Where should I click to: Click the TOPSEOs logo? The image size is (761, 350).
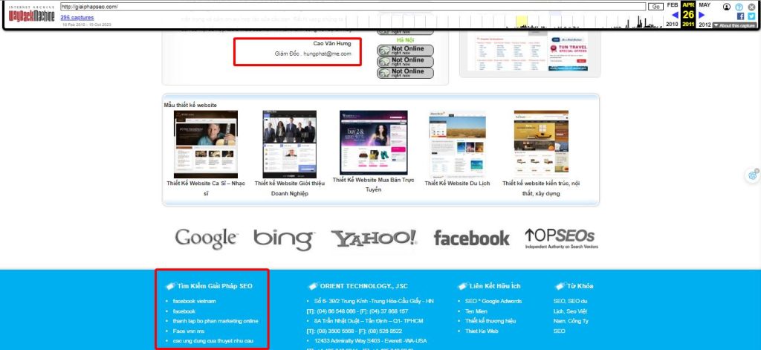pos(561,239)
